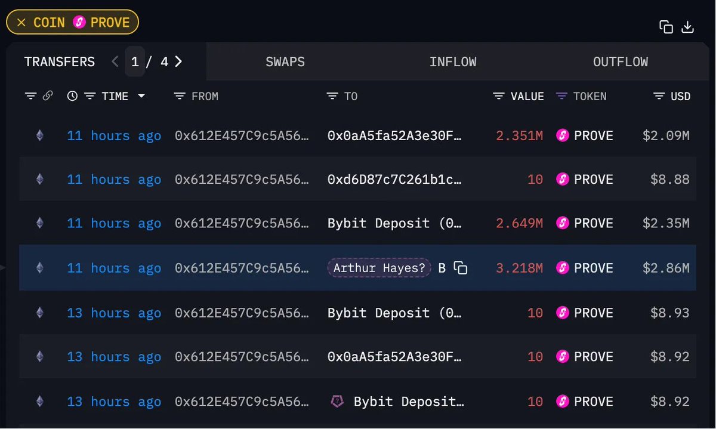Click the Arthur Hayes? entity tag
Image resolution: width=716 pixels, height=429 pixels.
pyautogui.click(x=379, y=268)
